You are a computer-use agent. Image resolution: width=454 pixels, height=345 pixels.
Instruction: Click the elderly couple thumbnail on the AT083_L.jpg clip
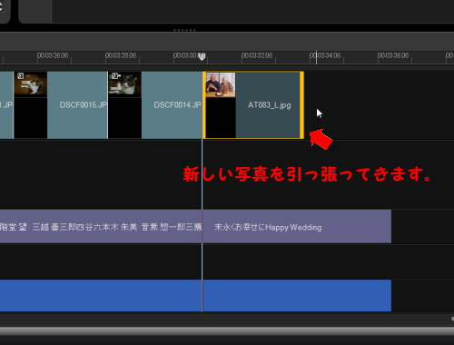point(221,84)
